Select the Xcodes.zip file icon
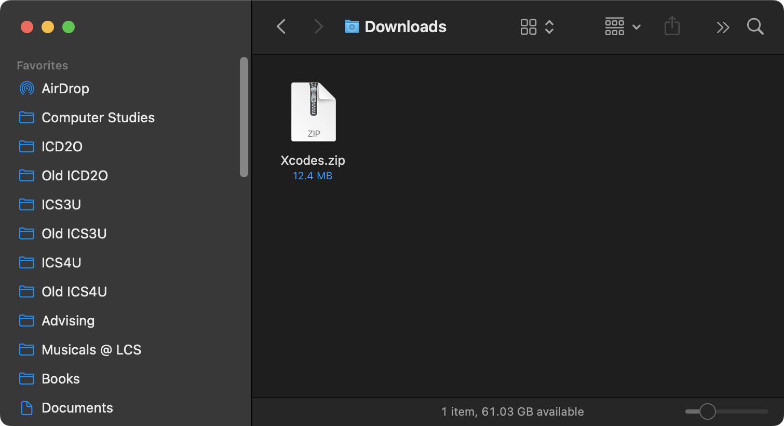The height and width of the screenshot is (426, 784). [x=313, y=112]
